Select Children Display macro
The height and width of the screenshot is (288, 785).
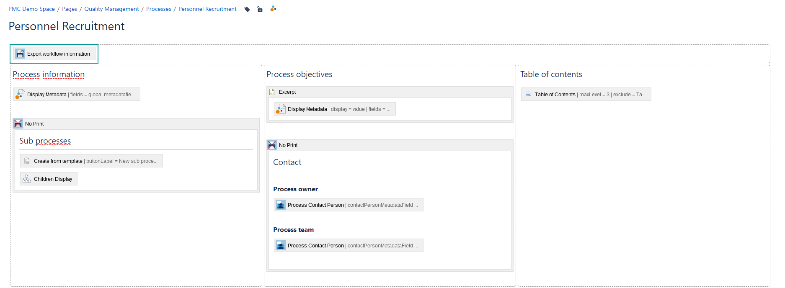pos(49,179)
